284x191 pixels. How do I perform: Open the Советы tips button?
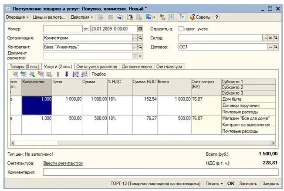(x=200, y=17)
